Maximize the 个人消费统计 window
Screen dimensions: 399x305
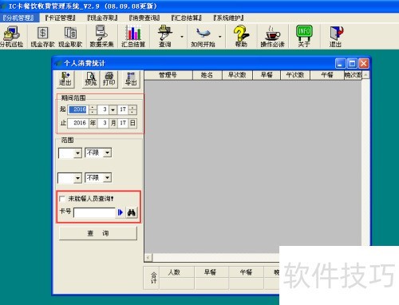[352, 63]
